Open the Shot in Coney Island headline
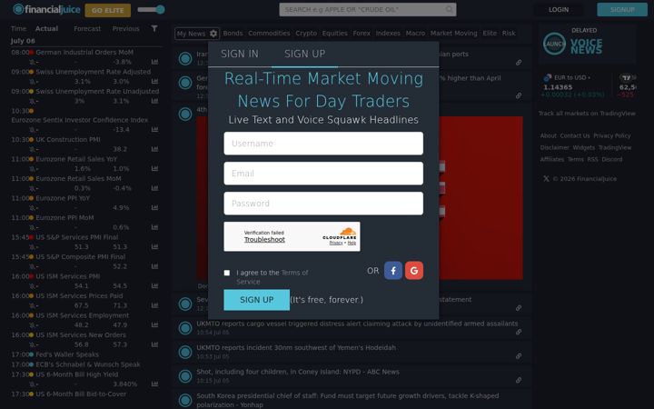The height and width of the screenshot is (409, 654). (x=298, y=372)
